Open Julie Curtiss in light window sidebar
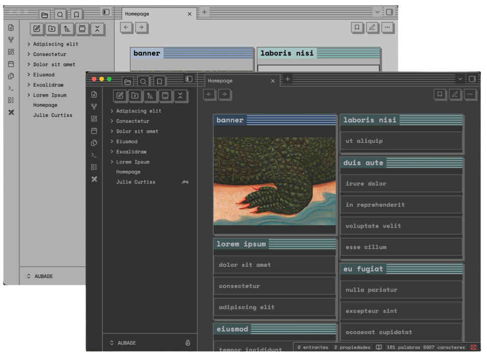The width and height of the screenshot is (487, 357). pos(53,115)
